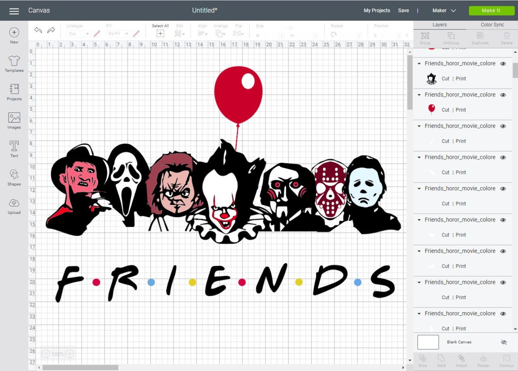518x371 pixels.
Task: Open the Projects panel
Action: click(x=14, y=92)
